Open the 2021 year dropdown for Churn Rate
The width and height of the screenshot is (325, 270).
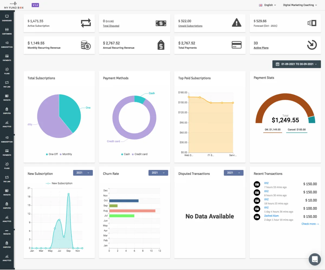click(158, 173)
